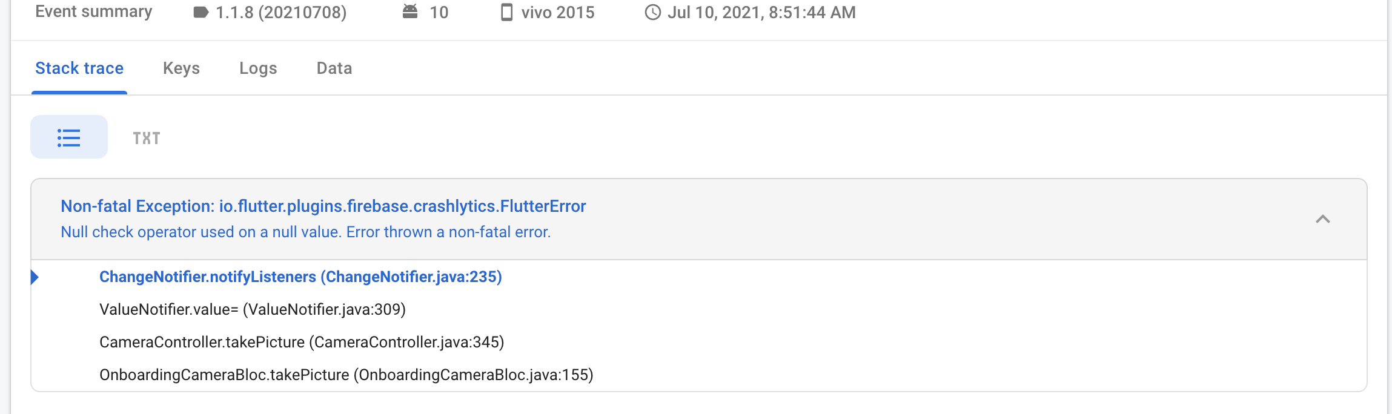The image size is (1392, 414).
Task: Open the Keys tab
Action: (x=181, y=68)
